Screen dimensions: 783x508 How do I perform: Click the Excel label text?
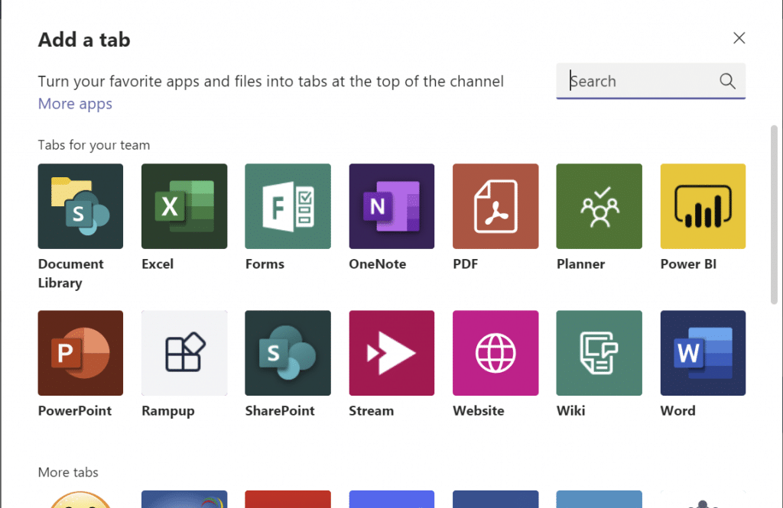[x=158, y=264]
